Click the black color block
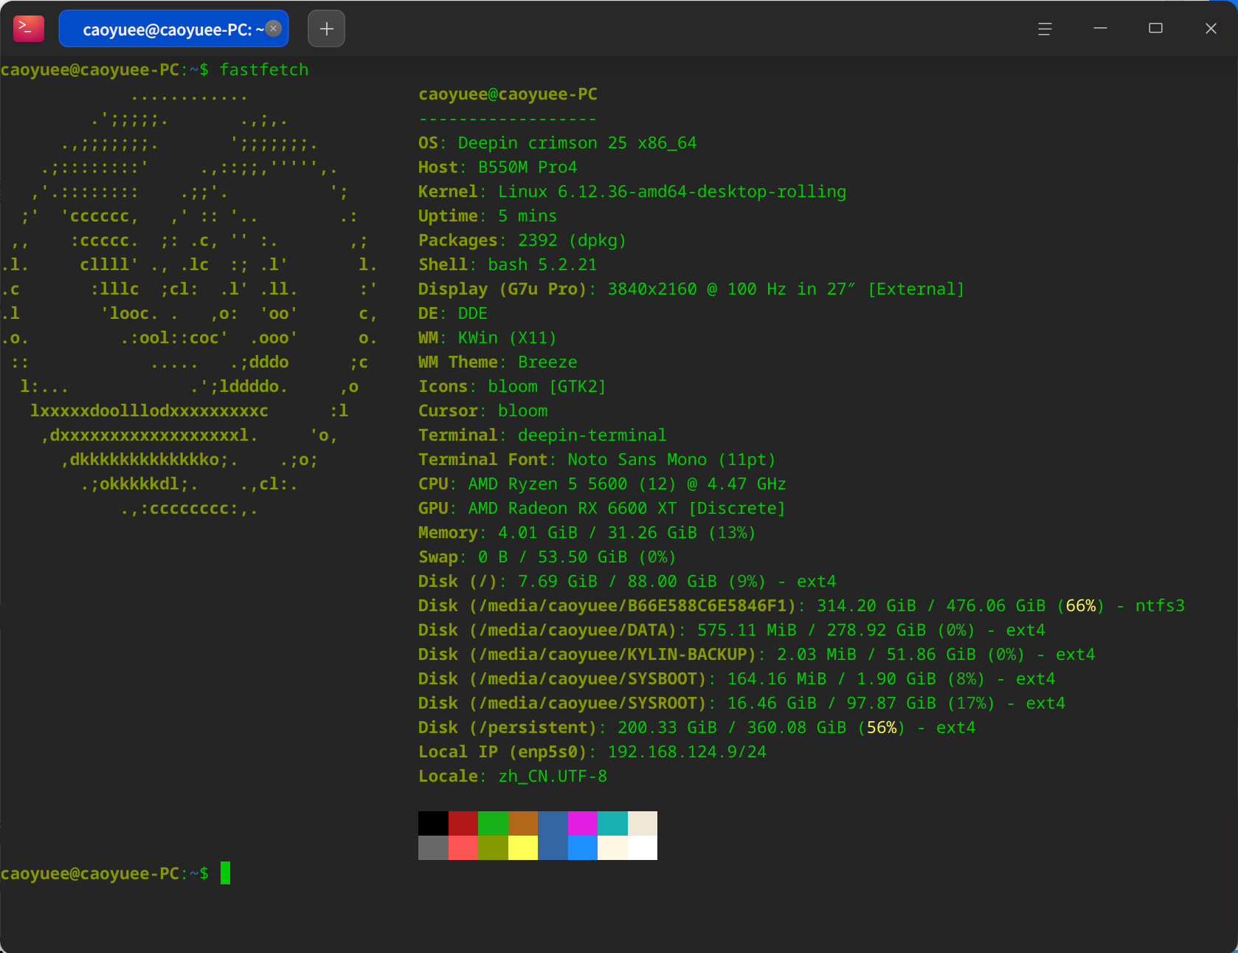This screenshot has width=1238, height=953. coord(433,823)
